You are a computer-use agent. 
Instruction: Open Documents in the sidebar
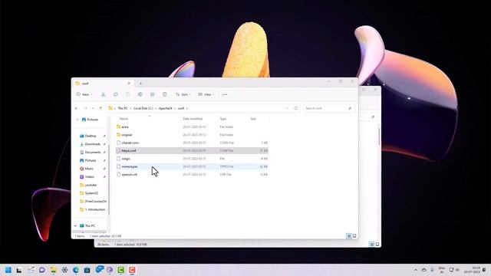pos(93,152)
